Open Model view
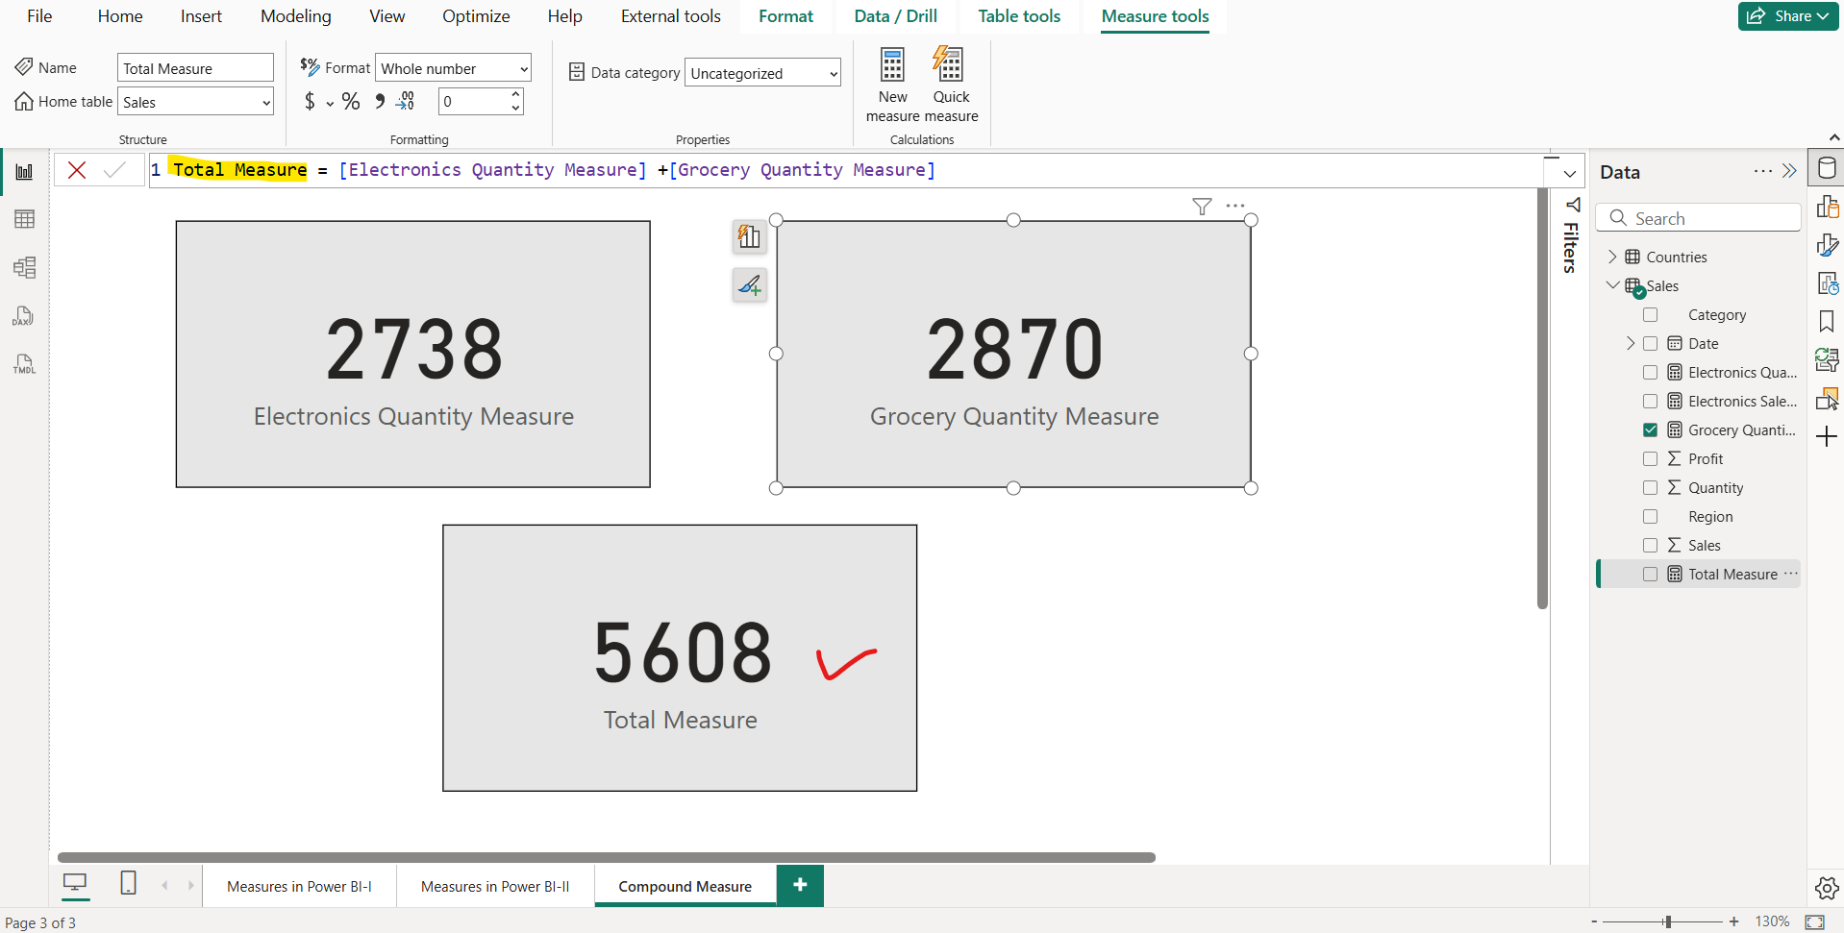The width and height of the screenshot is (1844, 933). (24, 268)
